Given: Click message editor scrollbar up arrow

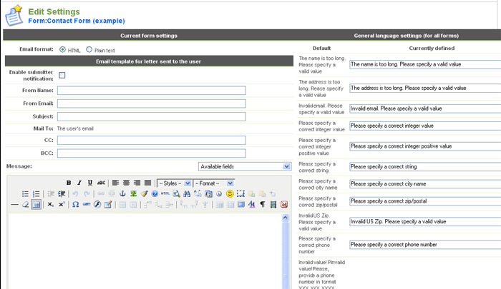Looking at the screenshot, I should coord(286,218).
